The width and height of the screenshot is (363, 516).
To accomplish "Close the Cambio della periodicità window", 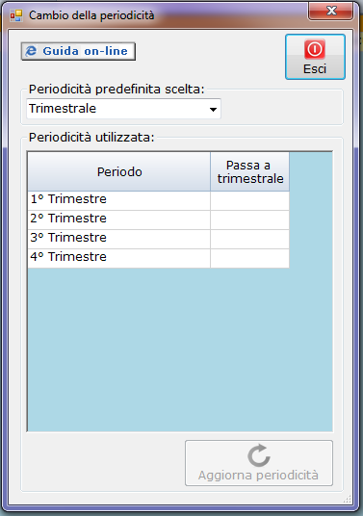I will [x=331, y=11].
